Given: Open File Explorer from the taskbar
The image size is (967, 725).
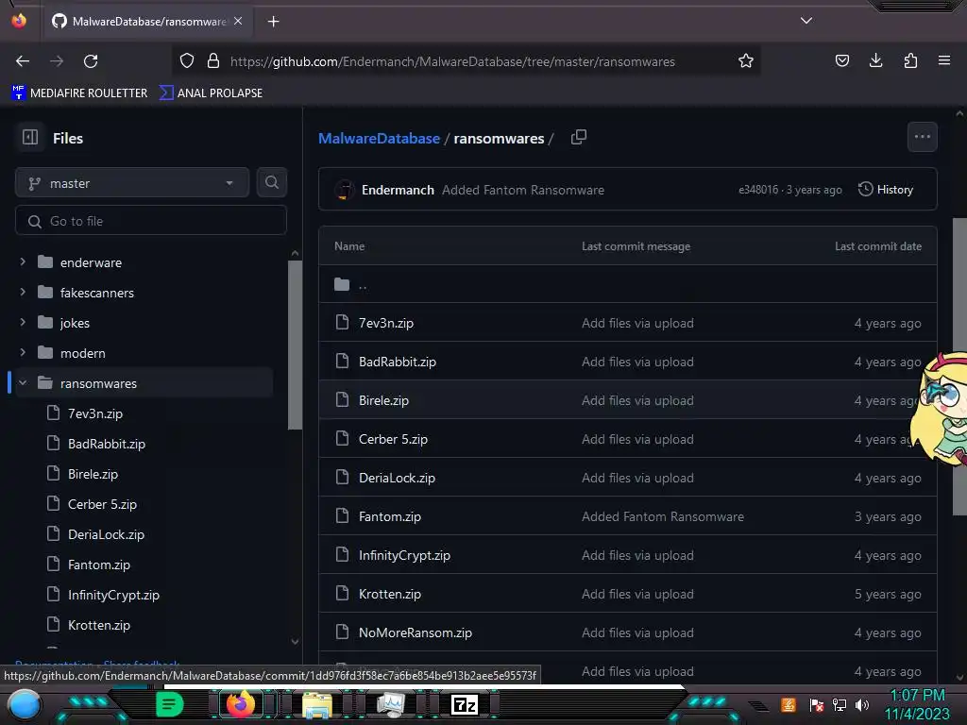Looking at the screenshot, I should [316, 704].
